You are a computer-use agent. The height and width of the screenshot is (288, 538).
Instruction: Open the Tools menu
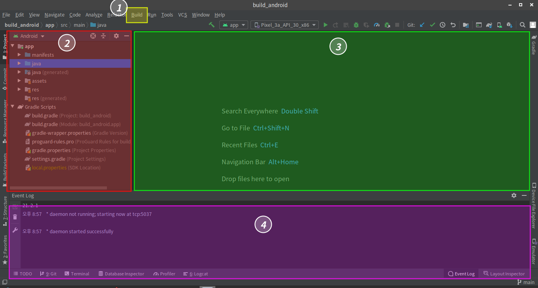(167, 15)
